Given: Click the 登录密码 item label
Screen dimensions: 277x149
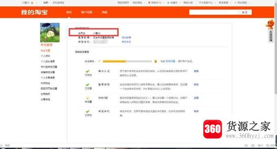Looking at the screenshot, I should pyautogui.click(x=104, y=85).
